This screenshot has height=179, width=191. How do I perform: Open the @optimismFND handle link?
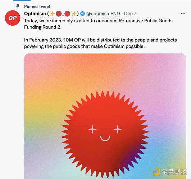tap(103, 14)
